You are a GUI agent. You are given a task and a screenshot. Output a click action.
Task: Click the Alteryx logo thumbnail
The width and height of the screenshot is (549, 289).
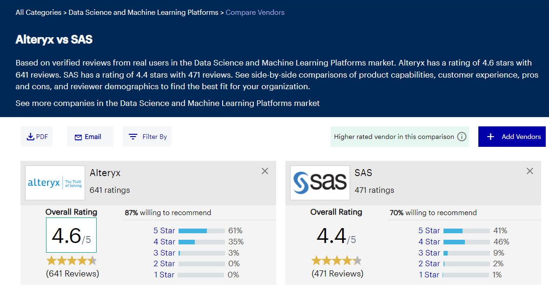(x=55, y=183)
